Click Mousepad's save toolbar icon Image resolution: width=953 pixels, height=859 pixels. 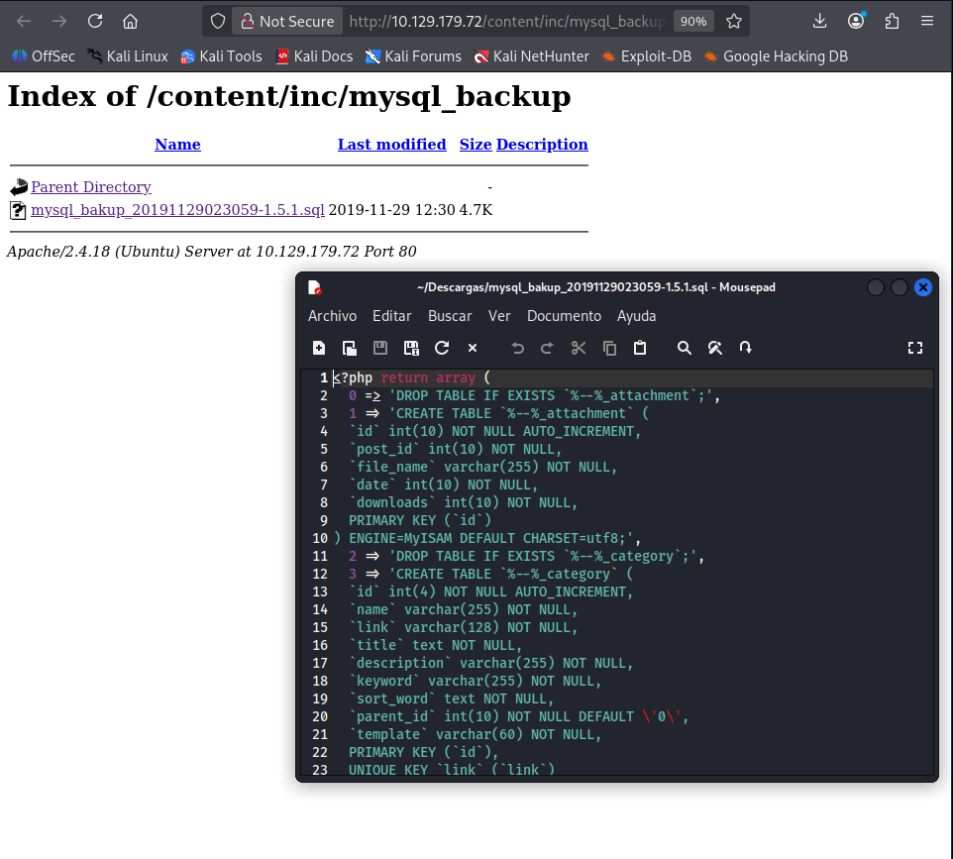point(380,348)
